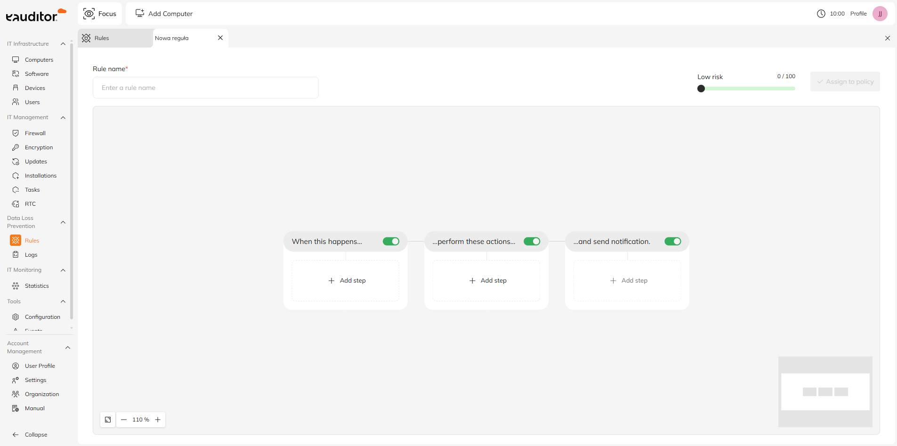This screenshot has width=897, height=446.
Task: Open Firewall shield icon in sidebar
Action: coord(16,133)
